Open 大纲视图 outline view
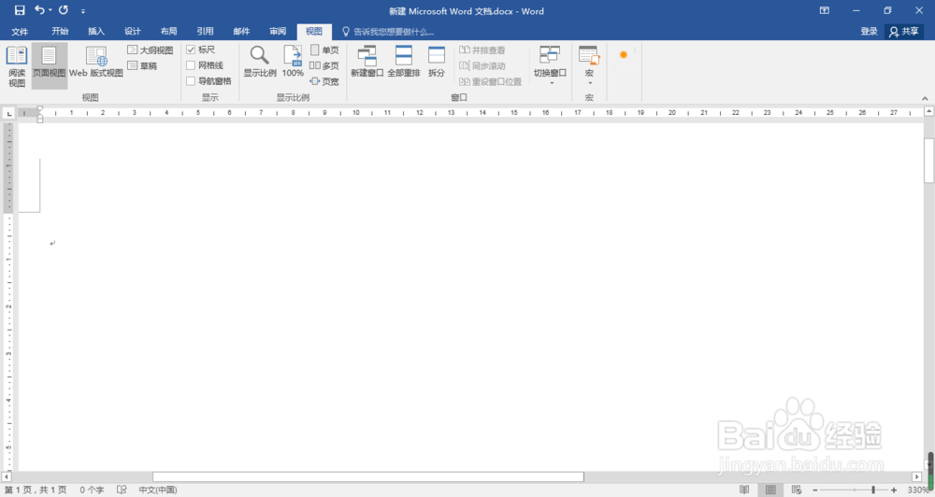 click(151, 50)
